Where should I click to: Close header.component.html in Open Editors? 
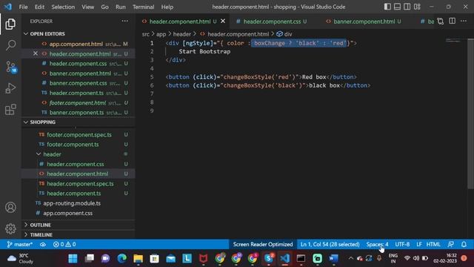pos(36,53)
